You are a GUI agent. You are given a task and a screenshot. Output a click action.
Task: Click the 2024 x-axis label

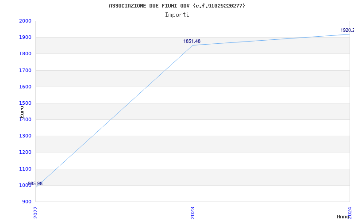click(350, 212)
